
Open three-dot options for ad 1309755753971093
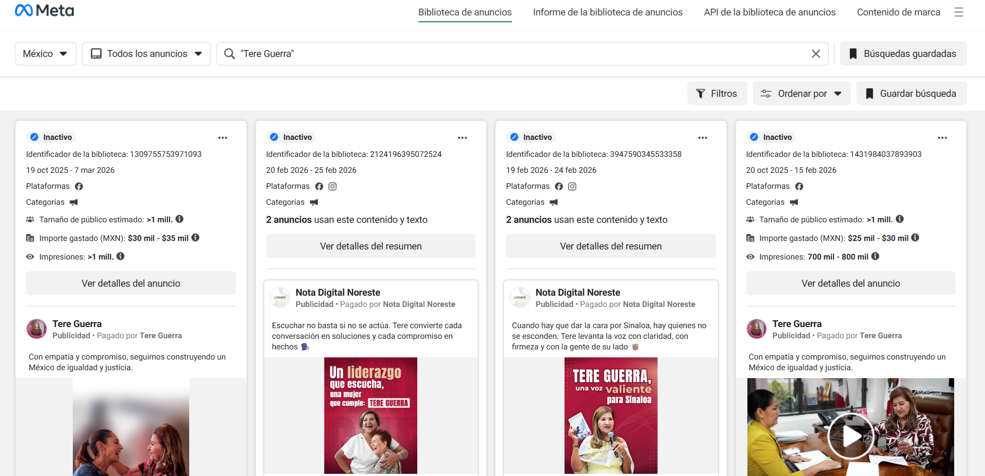(x=223, y=138)
